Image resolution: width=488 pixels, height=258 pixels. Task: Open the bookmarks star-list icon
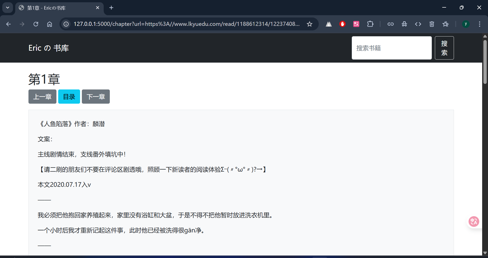pyautogui.click(x=445, y=24)
